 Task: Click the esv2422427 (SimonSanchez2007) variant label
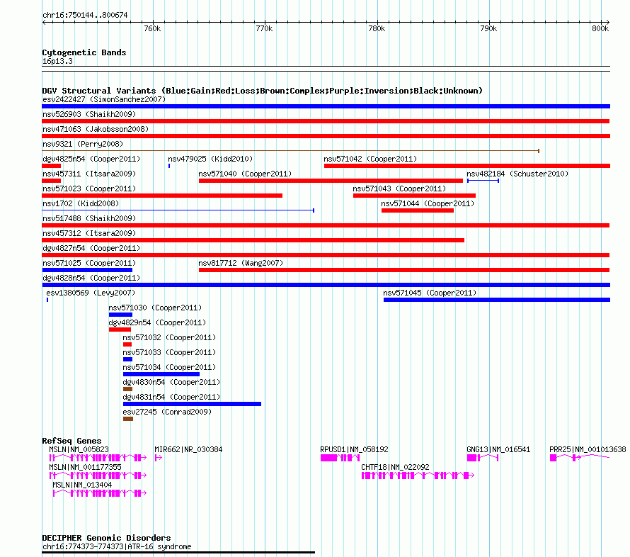click(x=104, y=99)
